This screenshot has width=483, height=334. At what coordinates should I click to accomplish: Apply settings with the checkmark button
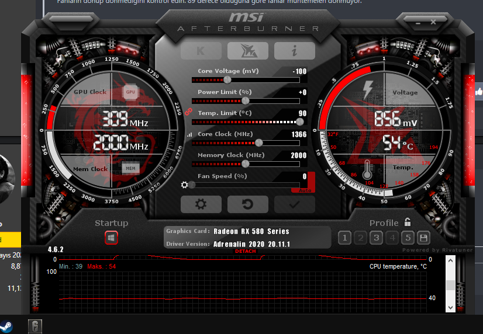pos(295,204)
